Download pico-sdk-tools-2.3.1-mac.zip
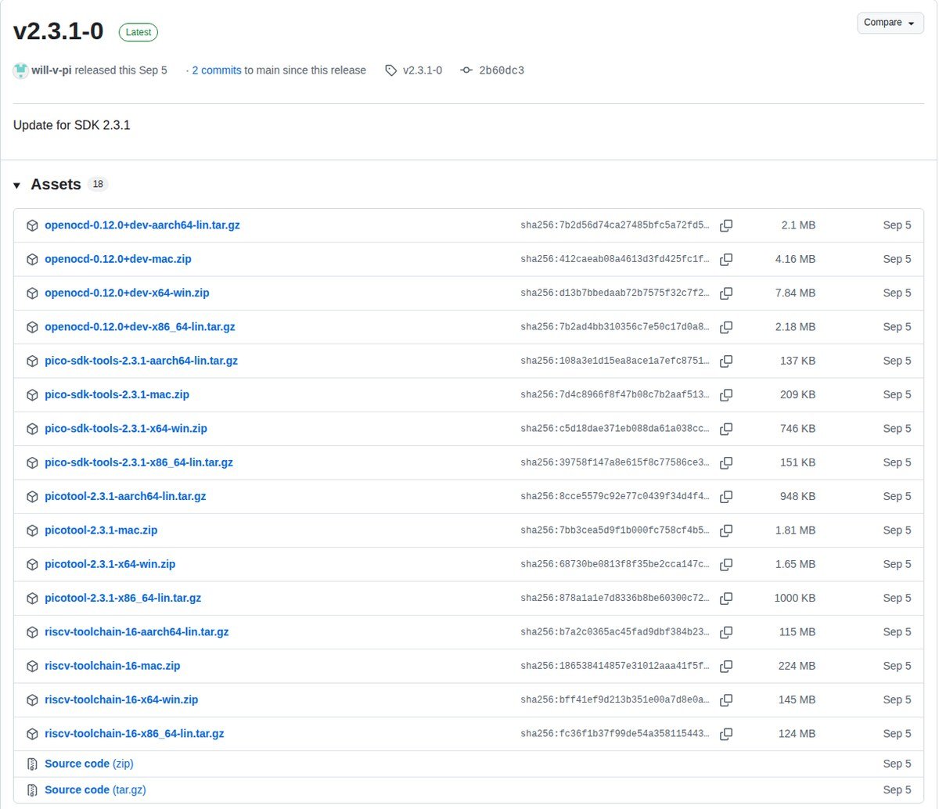939x809 pixels. [117, 395]
